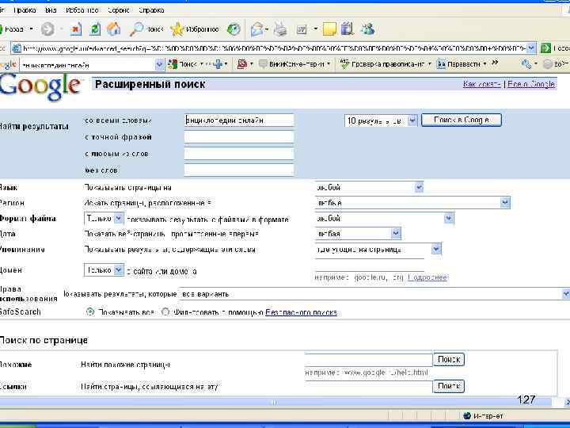
Task: Click the browser Stop button
Action: click(x=76, y=29)
